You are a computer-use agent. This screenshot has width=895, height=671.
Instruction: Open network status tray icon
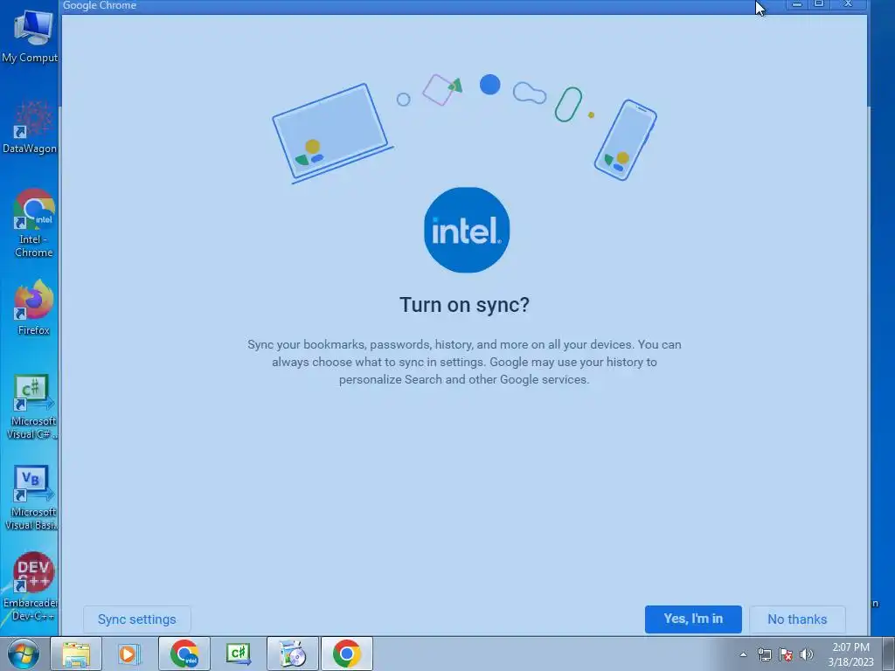point(764,654)
